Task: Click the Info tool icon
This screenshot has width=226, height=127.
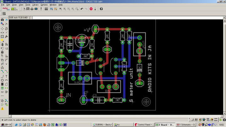Action: coord(2,20)
